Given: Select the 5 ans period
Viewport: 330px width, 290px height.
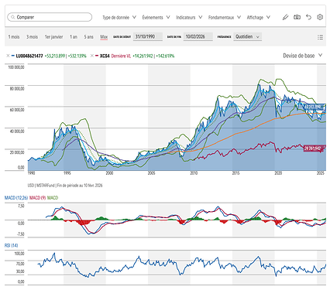Looking at the screenshot, I should [88, 37].
